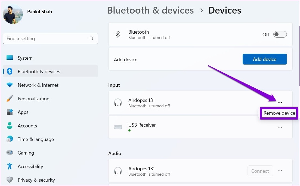Click the System icon in sidebar

[x=10, y=58]
